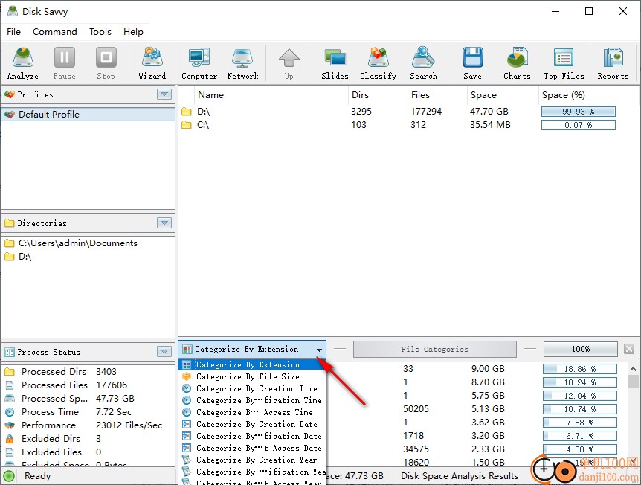Open the Reports tool

pos(613,63)
